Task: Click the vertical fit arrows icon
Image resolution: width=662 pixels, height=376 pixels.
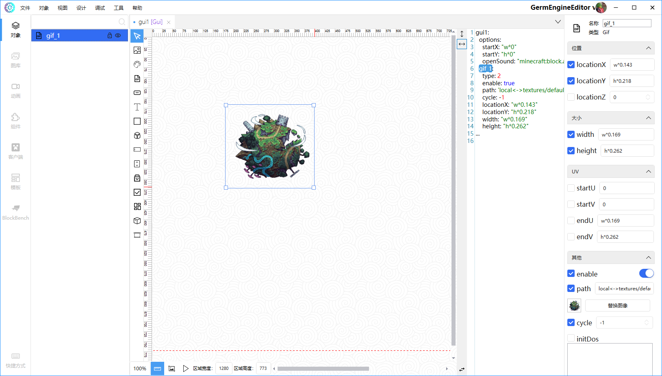Action: (x=462, y=34)
